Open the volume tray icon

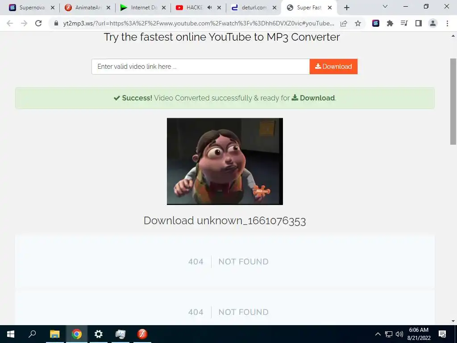coord(399,334)
